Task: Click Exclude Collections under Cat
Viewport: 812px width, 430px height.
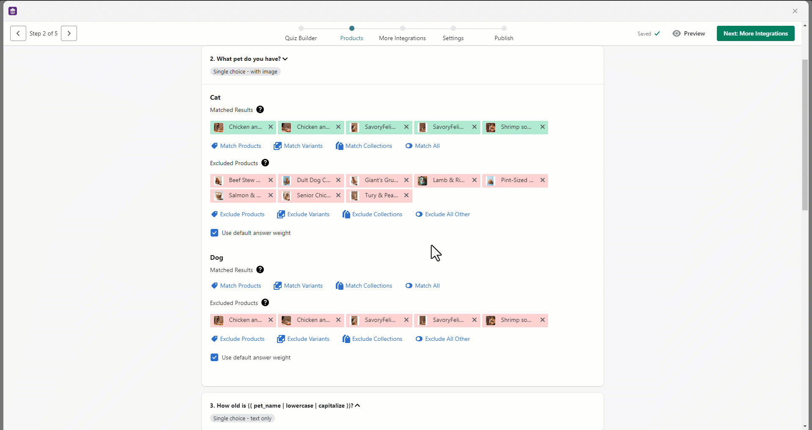Action: coord(372,215)
